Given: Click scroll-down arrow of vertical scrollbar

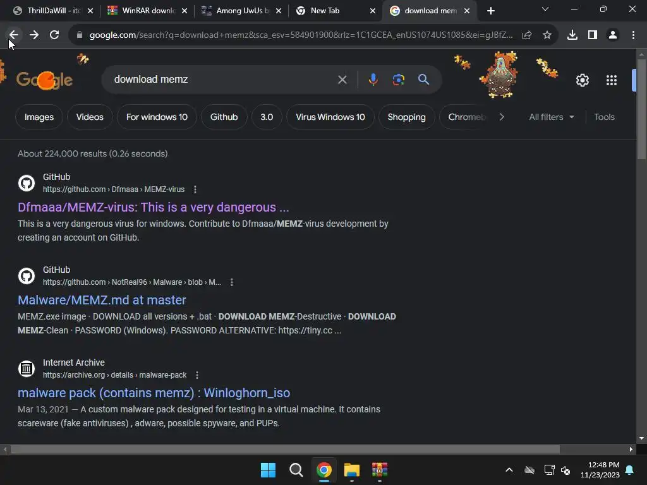Looking at the screenshot, I should coord(641,438).
